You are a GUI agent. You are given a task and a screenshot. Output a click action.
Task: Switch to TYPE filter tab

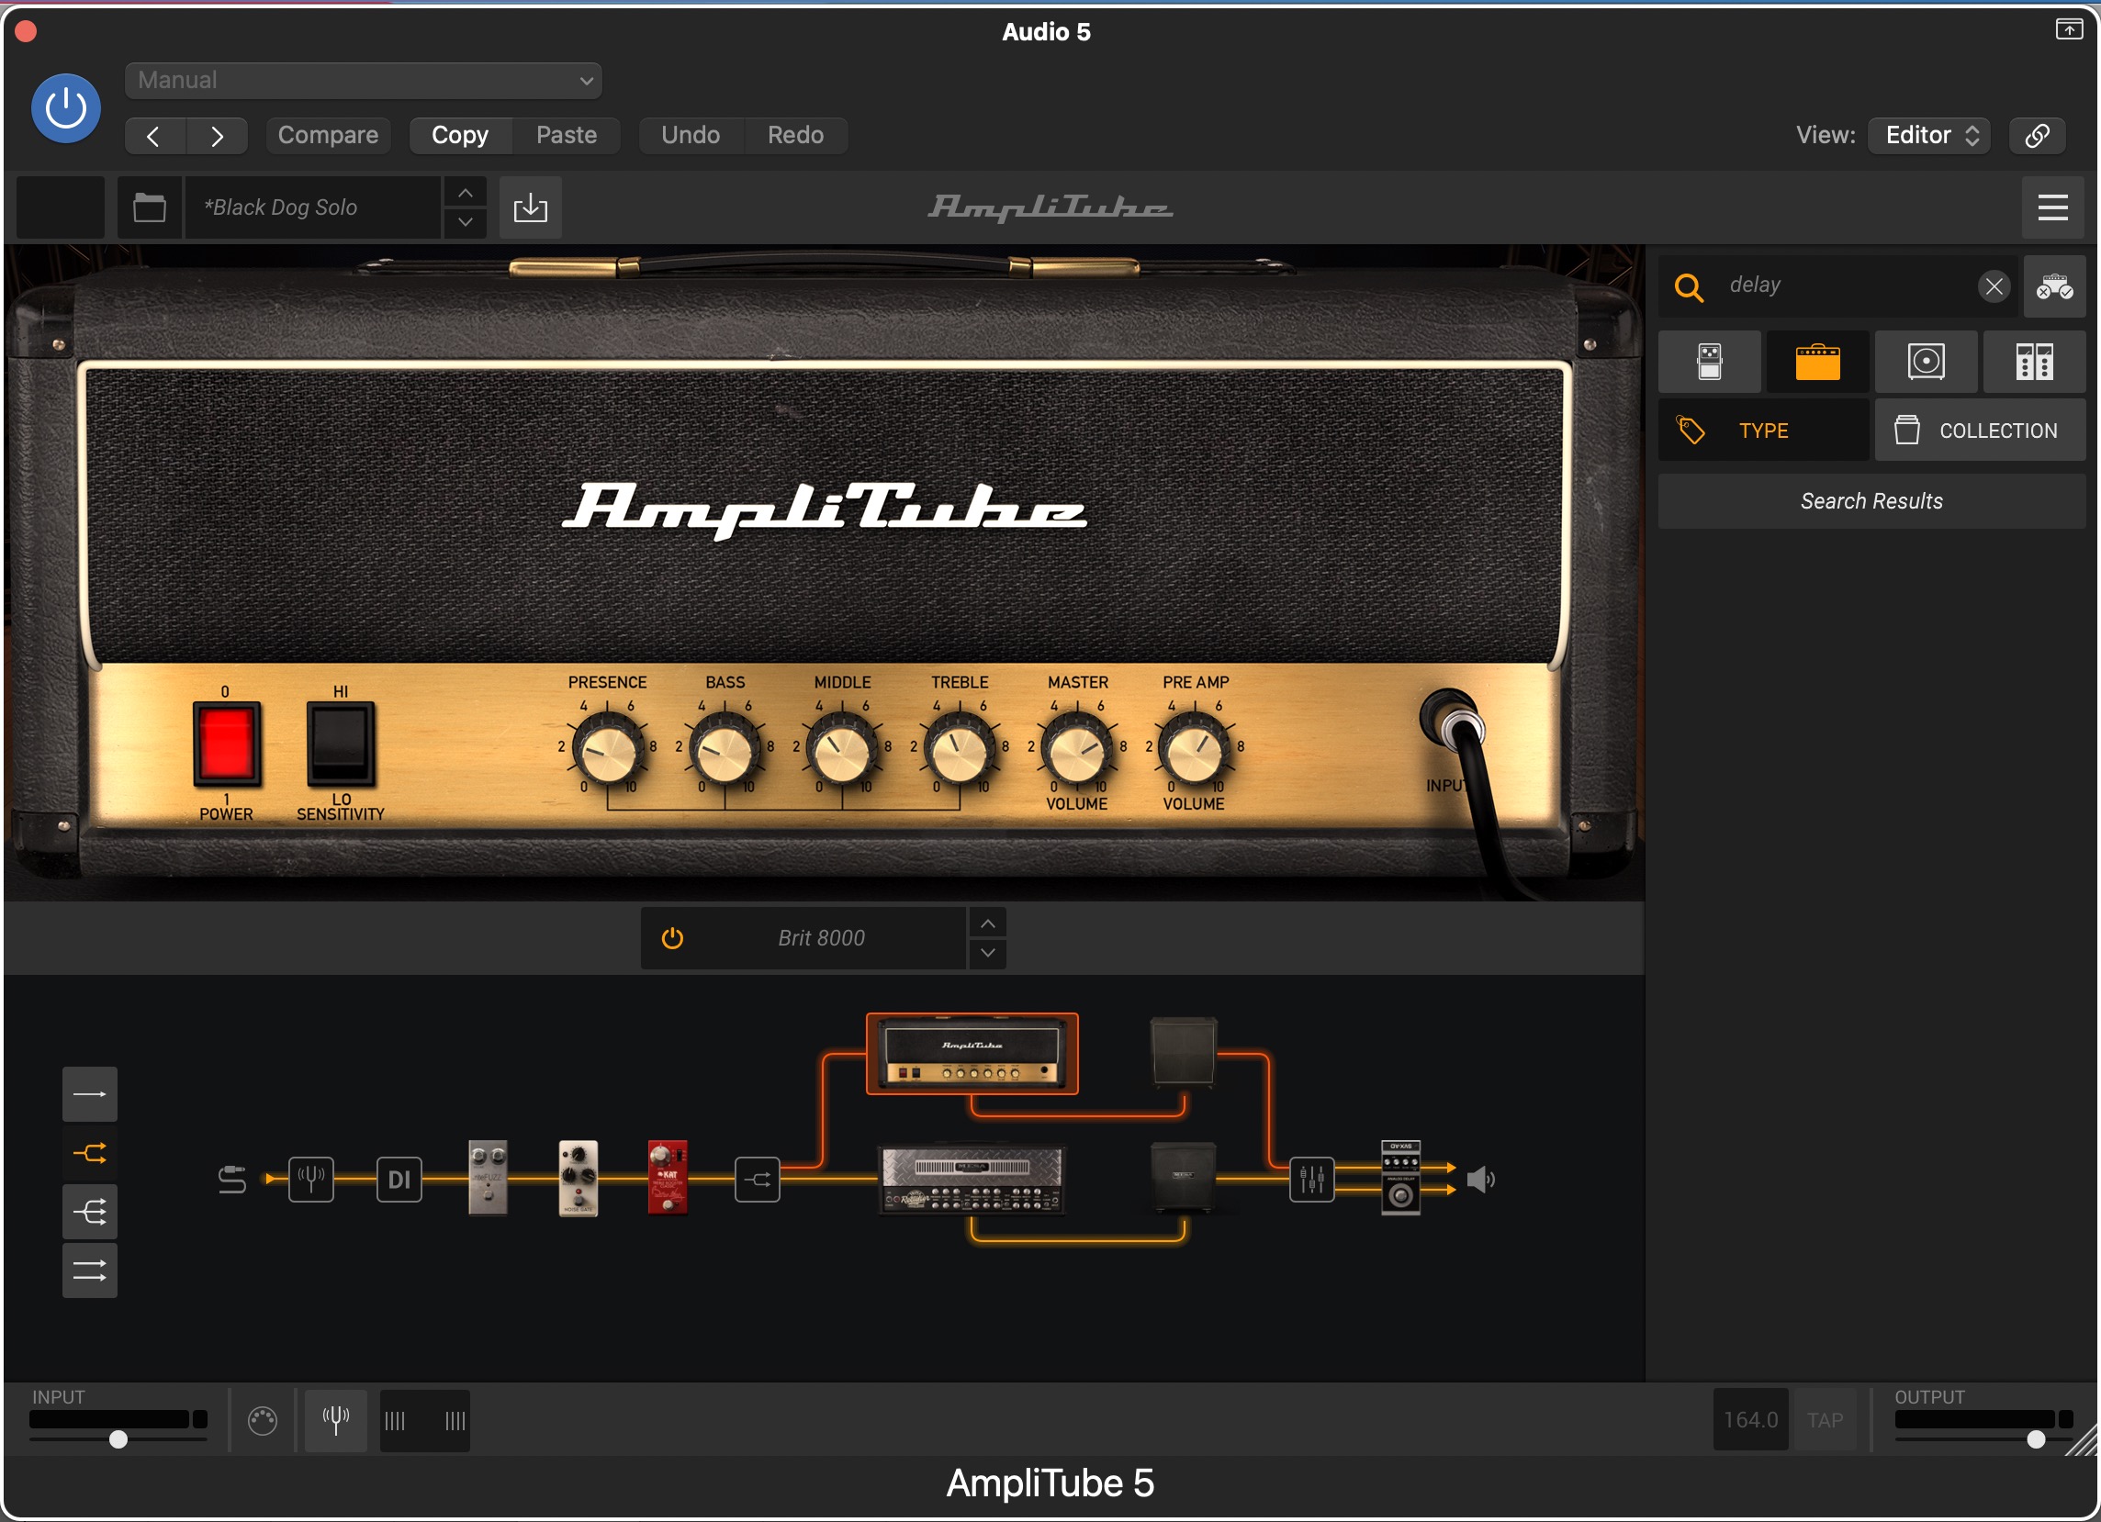tap(1763, 431)
